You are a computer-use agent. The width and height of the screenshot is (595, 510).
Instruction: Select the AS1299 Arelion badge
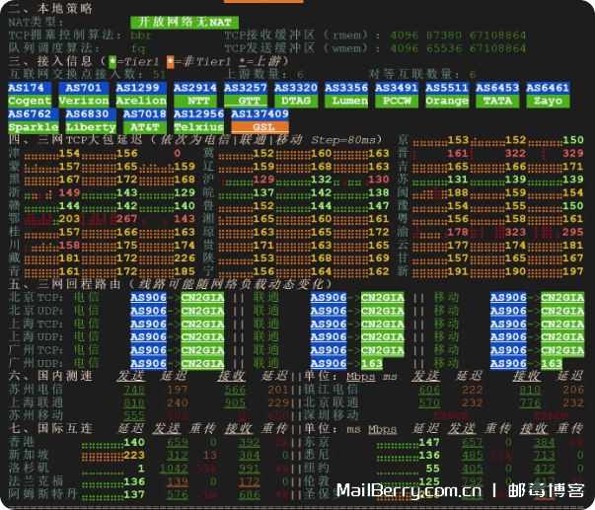coord(141,95)
